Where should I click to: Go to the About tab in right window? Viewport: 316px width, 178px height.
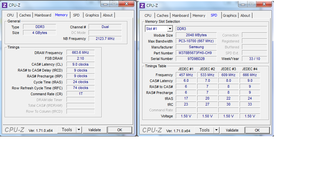click(245, 15)
